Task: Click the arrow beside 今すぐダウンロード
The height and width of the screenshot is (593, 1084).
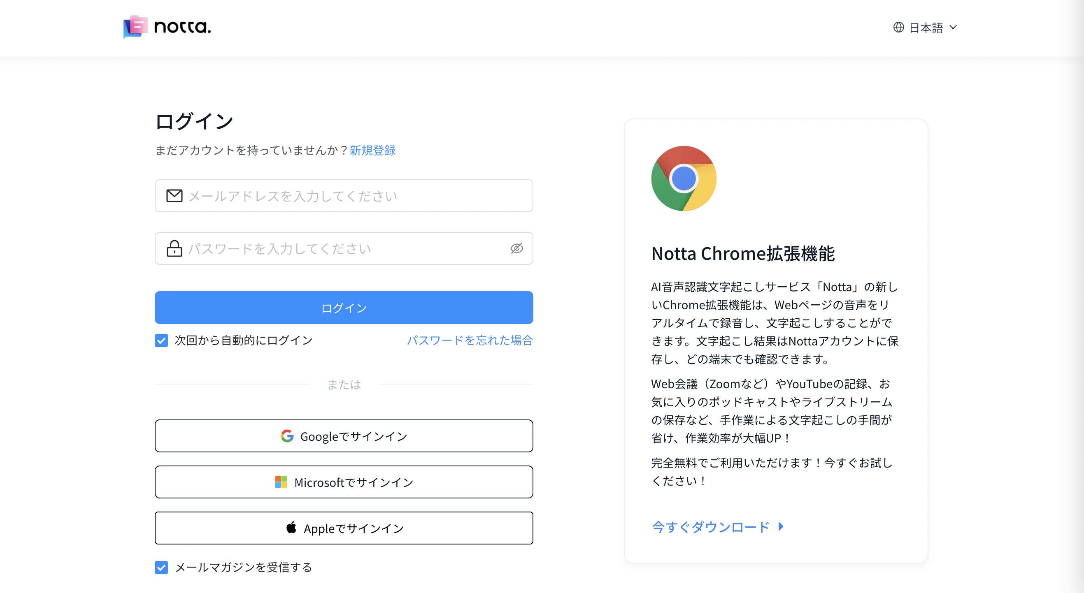Action: click(x=781, y=526)
